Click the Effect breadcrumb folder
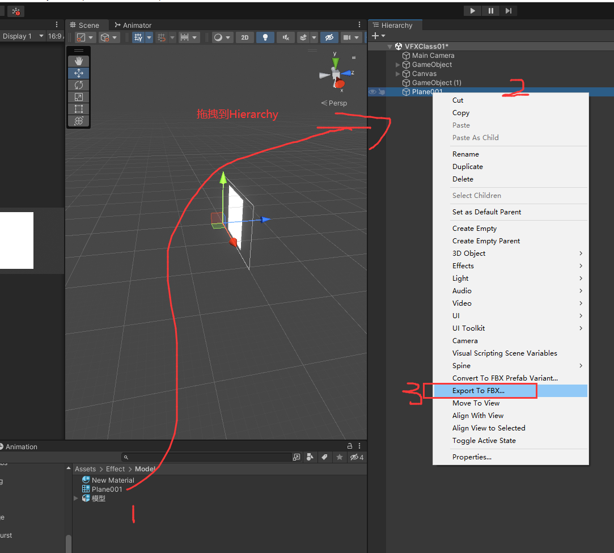Screen dimensions: 614x553 115,469
